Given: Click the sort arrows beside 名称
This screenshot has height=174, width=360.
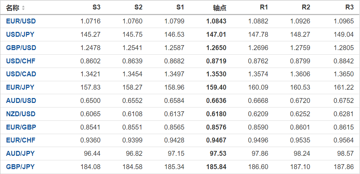Looking at the screenshot, I should (x=23, y=8).
